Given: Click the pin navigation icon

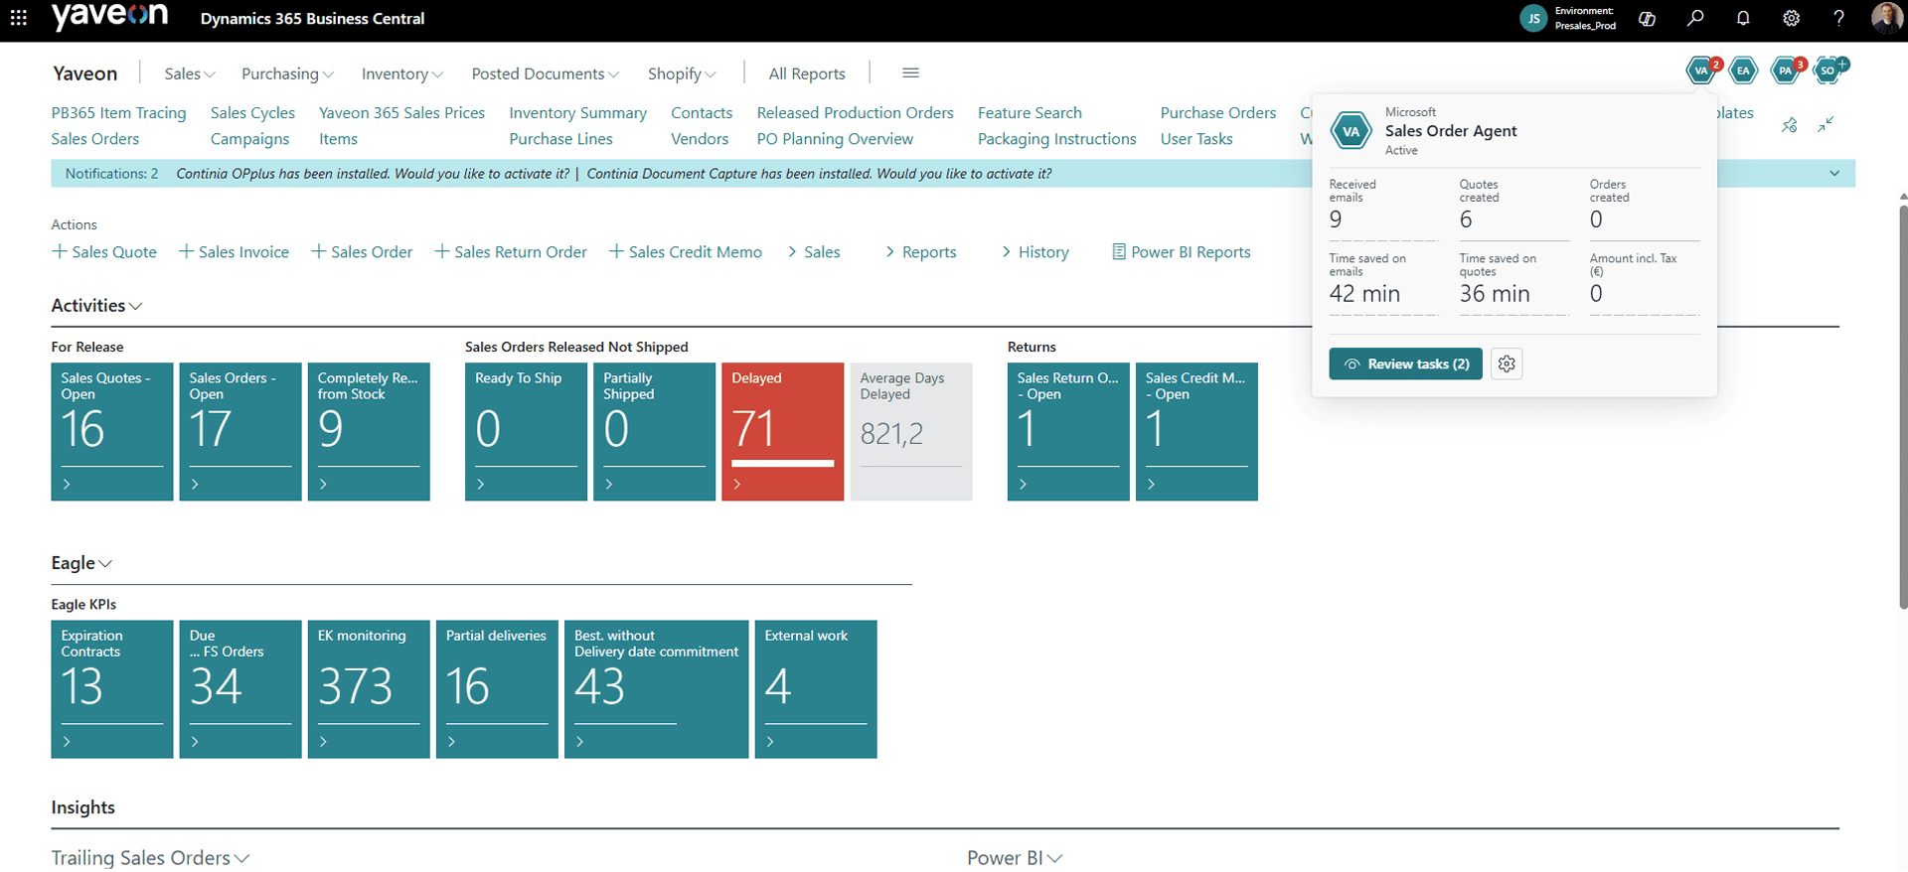Looking at the screenshot, I should 1789,125.
